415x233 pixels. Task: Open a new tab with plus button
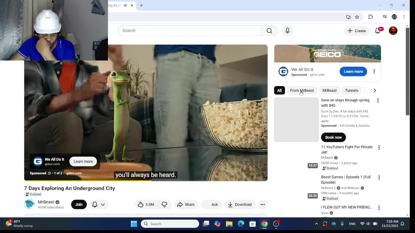(x=141, y=6)
